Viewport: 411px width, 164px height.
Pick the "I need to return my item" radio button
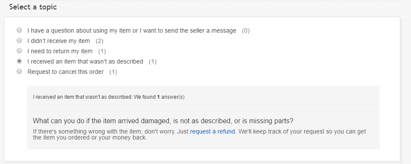[19, 51]
